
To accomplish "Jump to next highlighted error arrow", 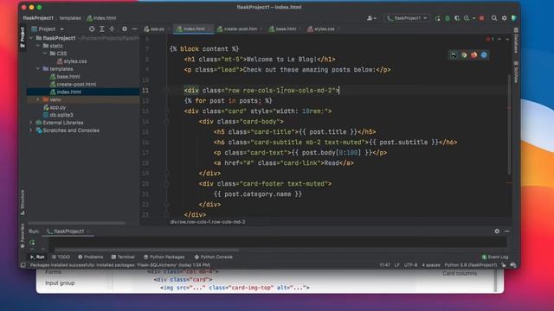I will 507,39.
